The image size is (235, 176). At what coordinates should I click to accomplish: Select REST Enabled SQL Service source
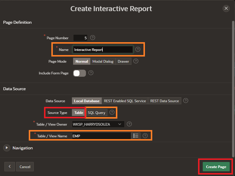coord(125,101)
